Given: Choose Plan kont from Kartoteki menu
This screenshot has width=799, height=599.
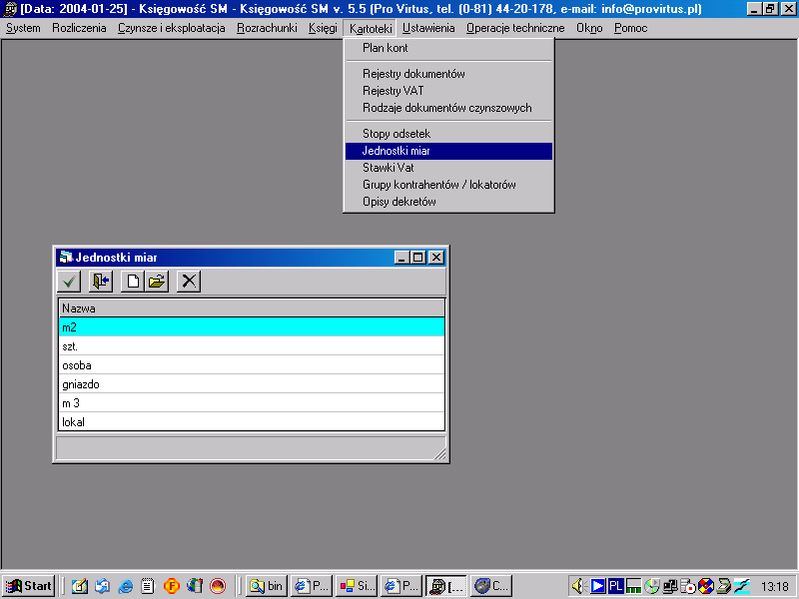Looking at the screenshot, I should (x=448, y=48).
